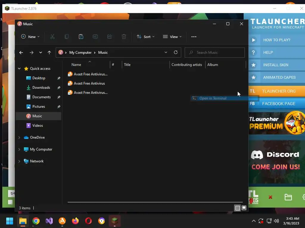Open FACEBOOK PAGE link in TLauncher

coord(277,104)
